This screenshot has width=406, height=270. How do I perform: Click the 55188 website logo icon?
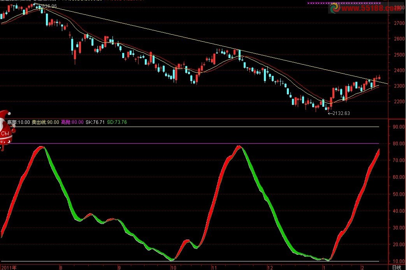tap(334, 9)
